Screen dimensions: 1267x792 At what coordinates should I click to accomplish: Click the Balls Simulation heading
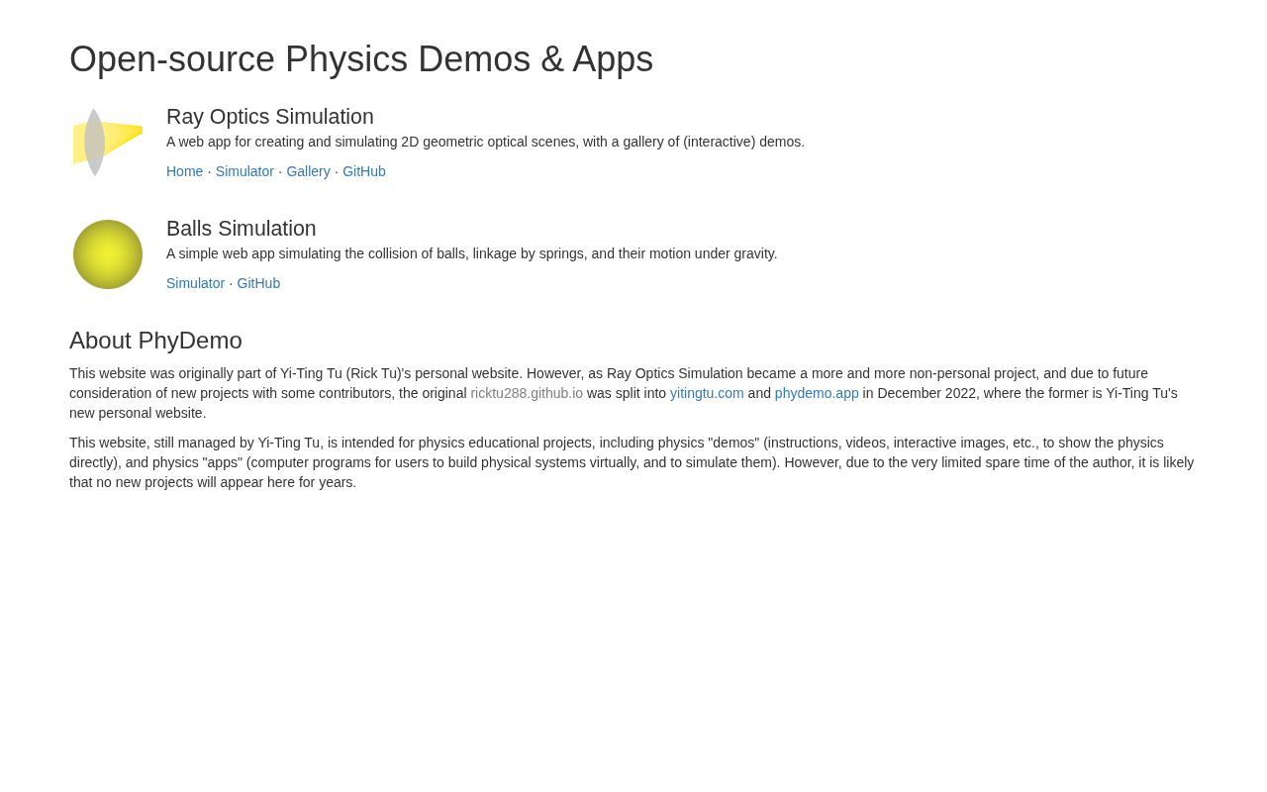(x=242, y=229)
